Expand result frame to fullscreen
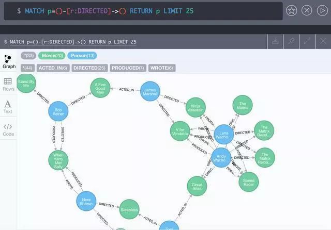 coord(307,41)
